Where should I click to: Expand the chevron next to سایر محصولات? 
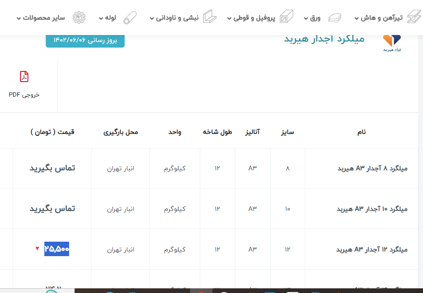tap(19, 19)
